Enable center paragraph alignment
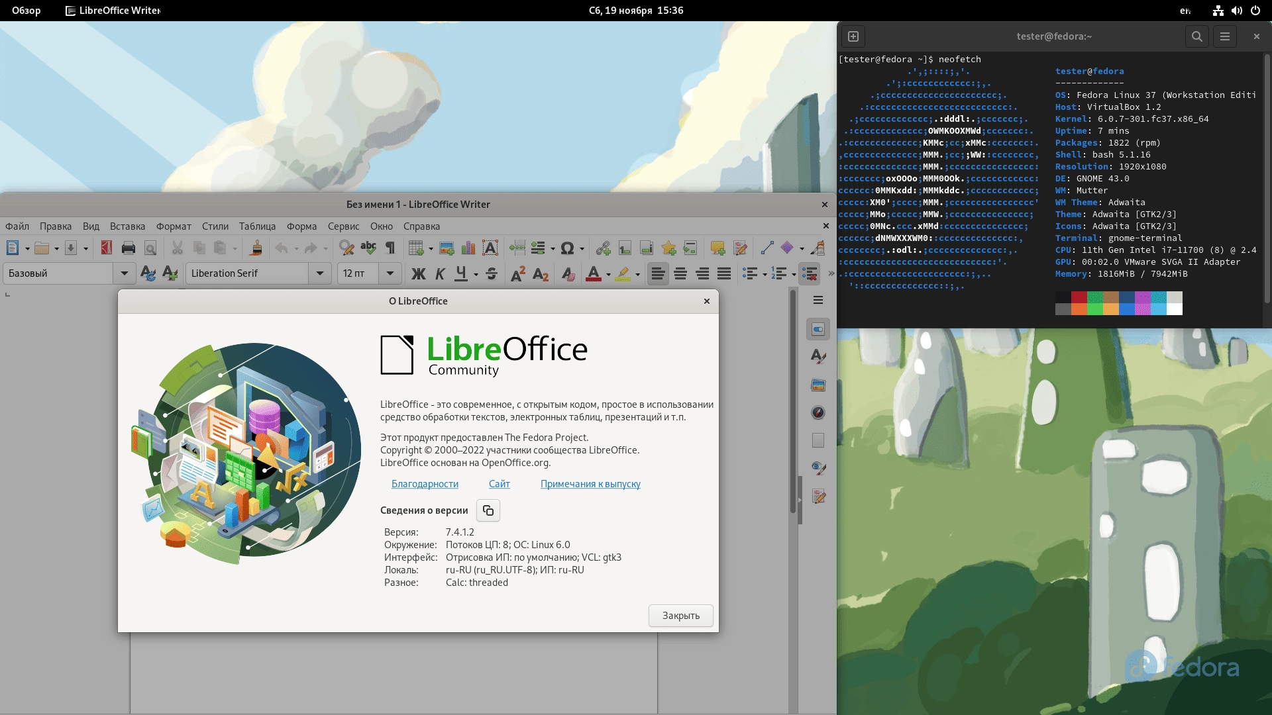 [x=680, y=273]
